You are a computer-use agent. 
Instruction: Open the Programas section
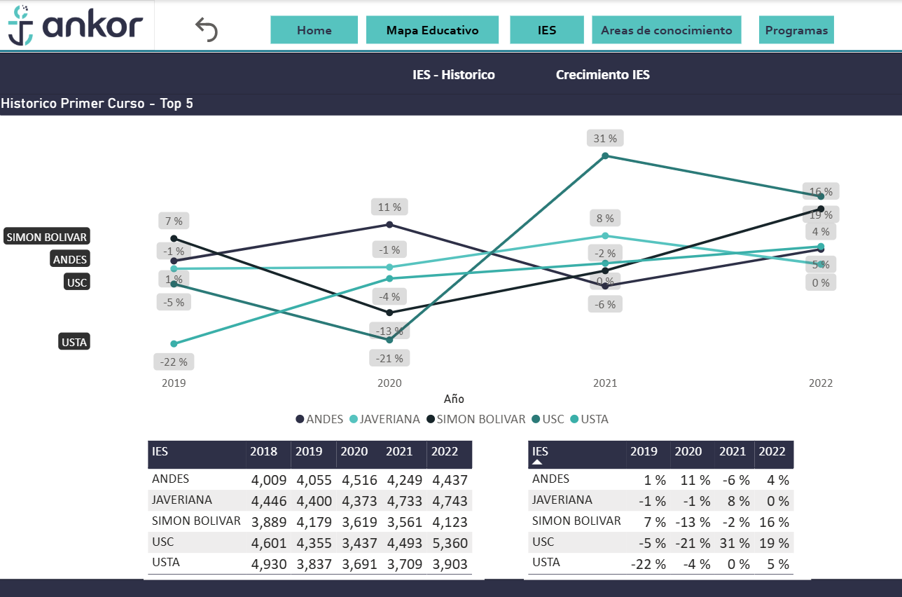796,30
